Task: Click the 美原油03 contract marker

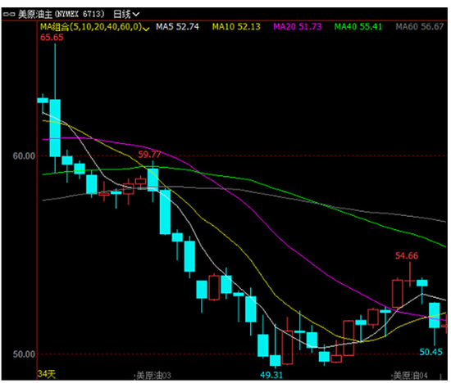Action: 153,376
